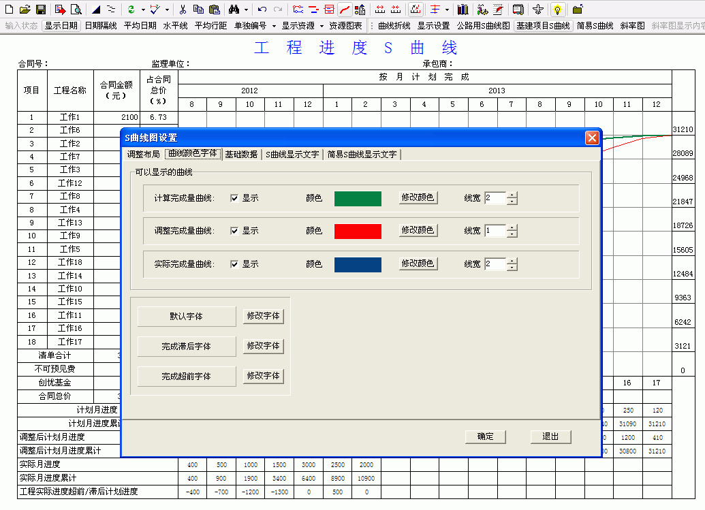Viewport: 705px width, 510px height.
Task: Expand the checkmark icon dropdown arrow
Action: point(167,10)
